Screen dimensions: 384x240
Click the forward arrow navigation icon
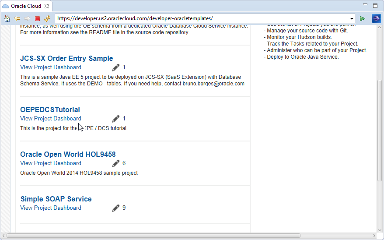pyautogui.click(x=27, y=18)
